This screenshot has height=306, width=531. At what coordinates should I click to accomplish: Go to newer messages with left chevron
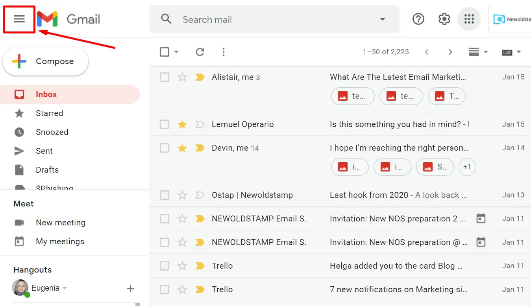pos(426,52)
